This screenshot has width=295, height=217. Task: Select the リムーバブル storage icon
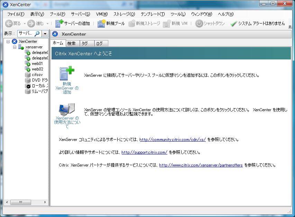(x=28, y=91)
